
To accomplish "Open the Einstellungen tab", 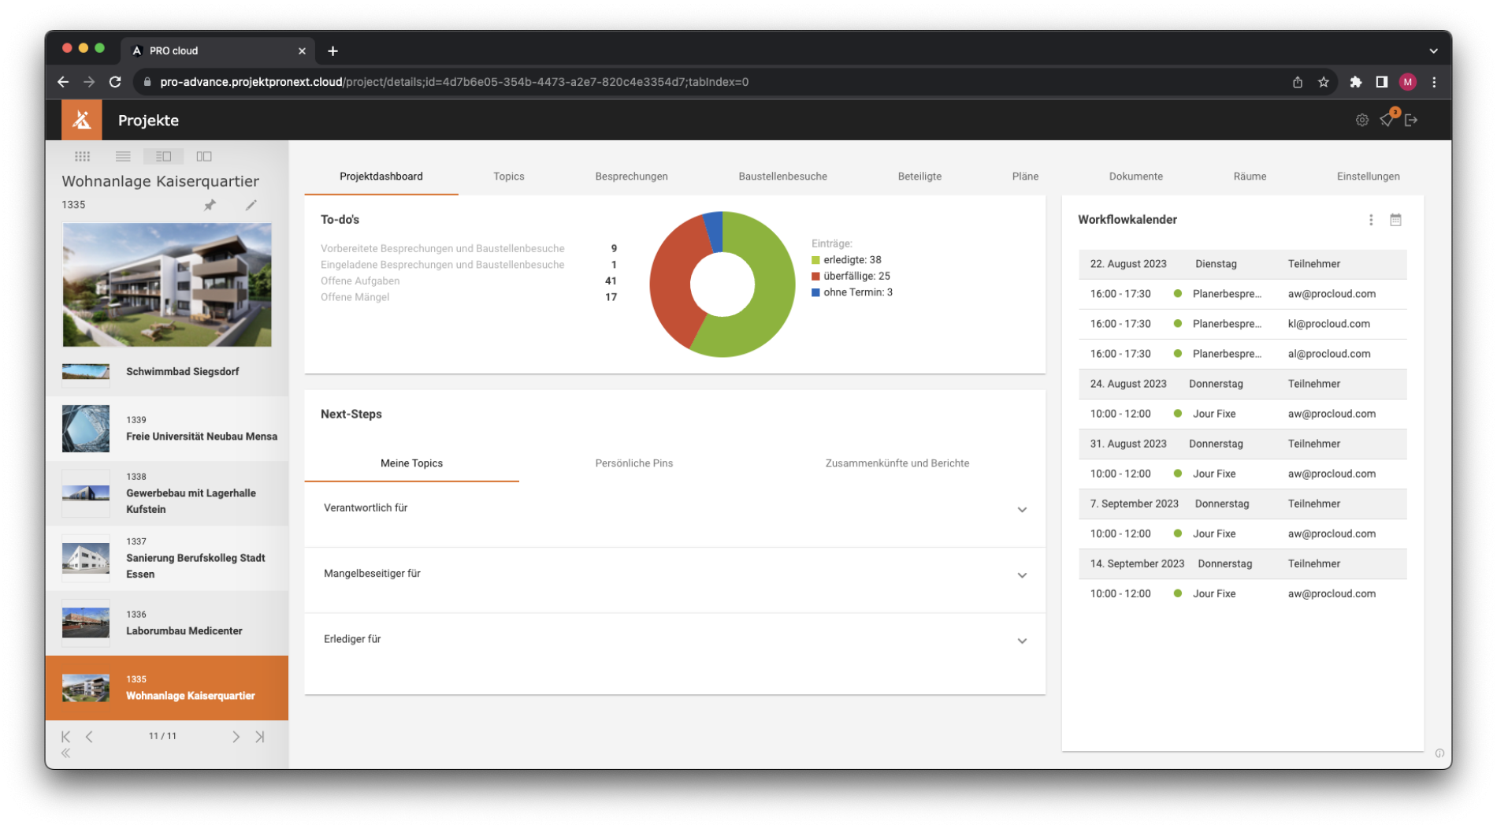I will [x=1368, y=177].
